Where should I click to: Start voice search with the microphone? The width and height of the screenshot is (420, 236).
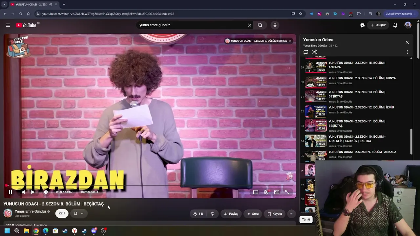coord(275,25)
